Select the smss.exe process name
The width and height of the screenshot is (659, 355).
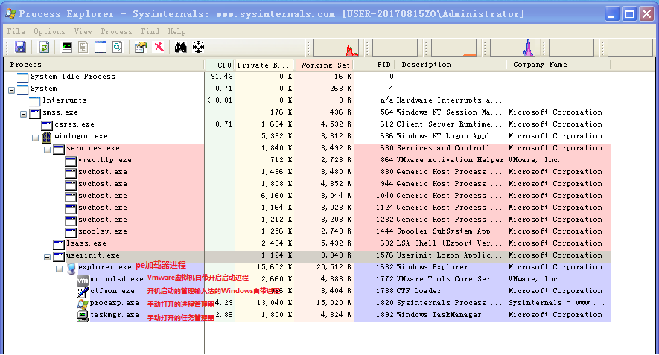(x=60, y=112)
